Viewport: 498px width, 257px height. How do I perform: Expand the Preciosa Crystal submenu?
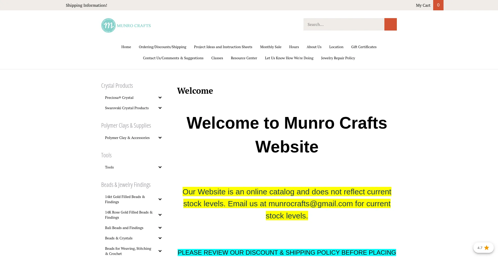pyautogui.click(x=160, y=98)
